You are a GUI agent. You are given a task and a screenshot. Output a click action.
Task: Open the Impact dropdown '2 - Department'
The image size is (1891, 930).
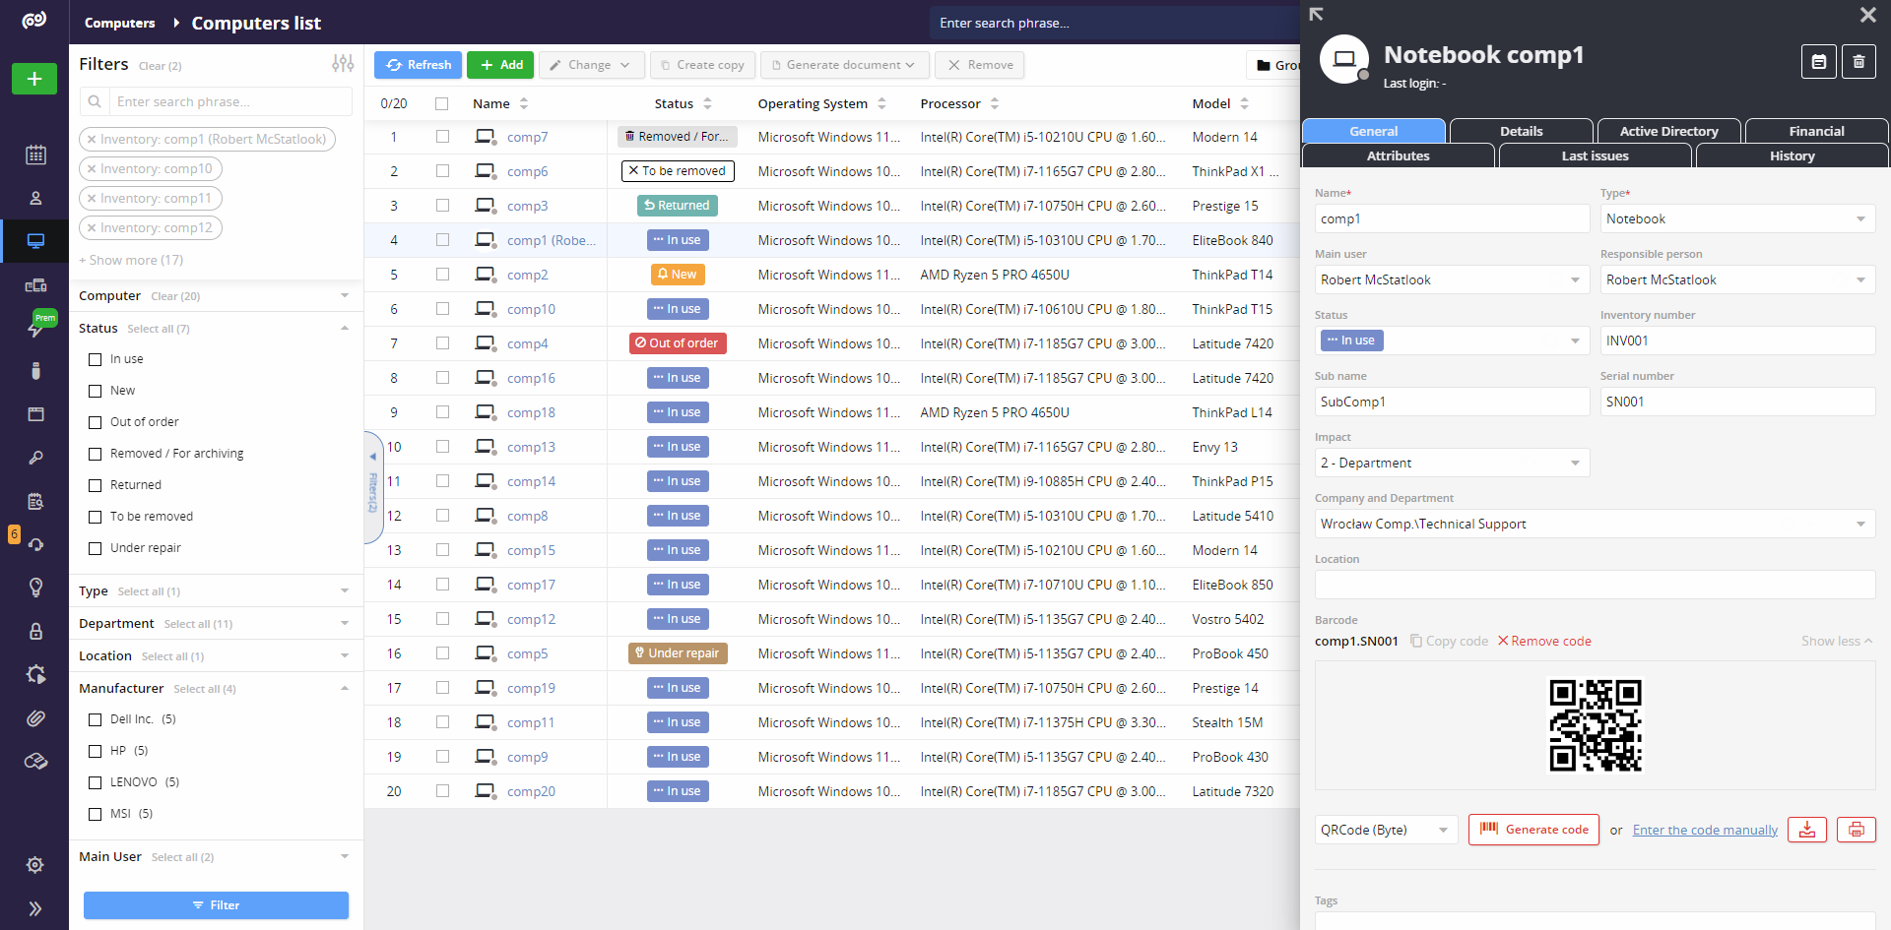[x=1451, y=463]
